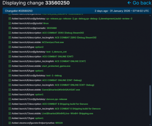
Task: Click the plus icon beside launch/4/type option2
Action: tap(10, 47)
